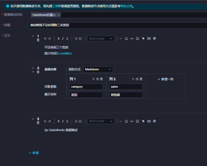Open Block type dropdown in section 1
Image resolution: width=207 pixels, height=166 pixels.
click(101, 38)
